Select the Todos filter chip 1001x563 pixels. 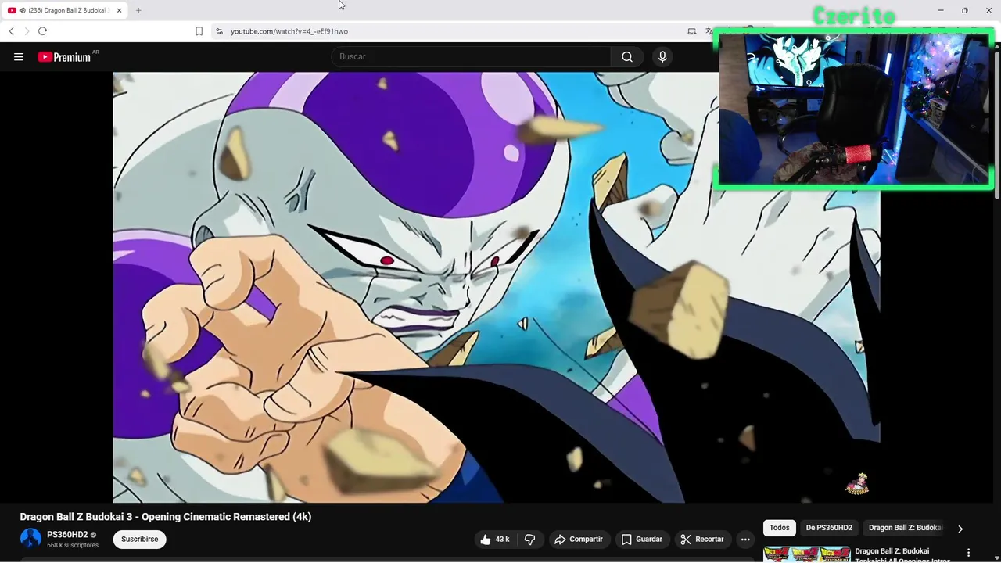click(x=780, y=528)
